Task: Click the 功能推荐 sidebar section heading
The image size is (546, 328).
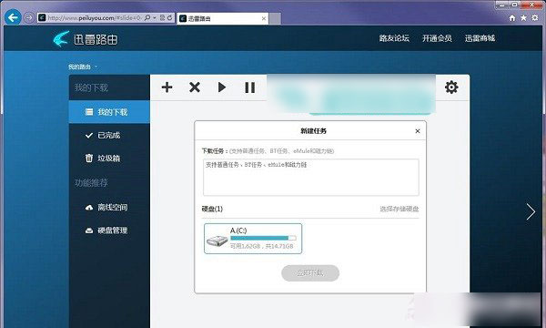Action: pos(91,182)
